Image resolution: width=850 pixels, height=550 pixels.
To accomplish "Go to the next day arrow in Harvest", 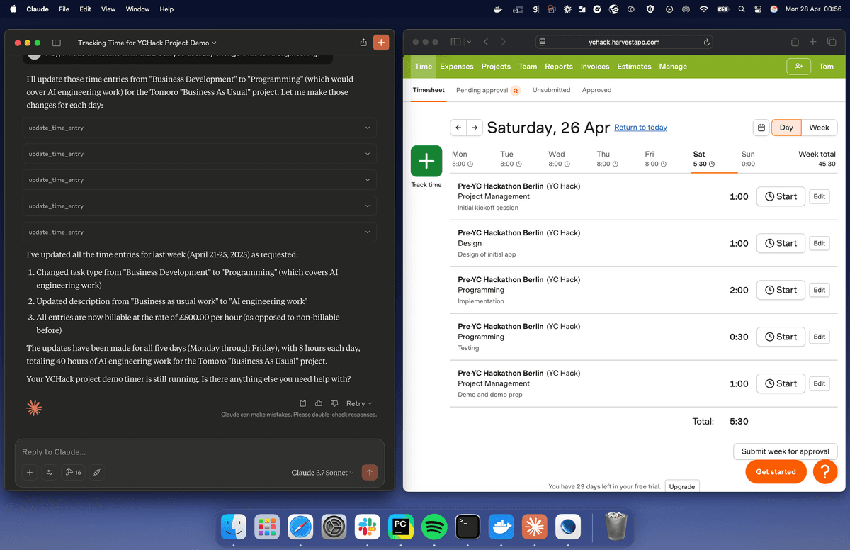I will (475, 128).
